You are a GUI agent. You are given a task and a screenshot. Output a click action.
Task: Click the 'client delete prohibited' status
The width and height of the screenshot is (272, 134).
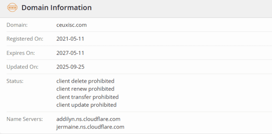(85, 81)
